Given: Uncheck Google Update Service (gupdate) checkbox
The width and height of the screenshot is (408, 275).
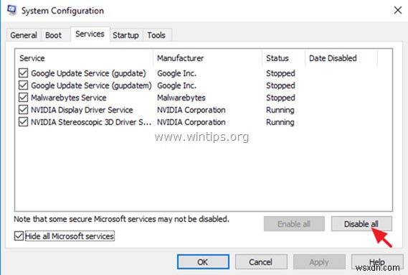Looking at the screenshot, I should tap(23, 73).
